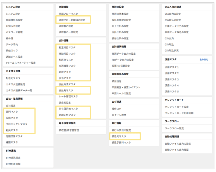Open 仕訳の基本設定
The height and width of the screenshot is (172, 216).
pyautogui.click(x=120, y=14)
